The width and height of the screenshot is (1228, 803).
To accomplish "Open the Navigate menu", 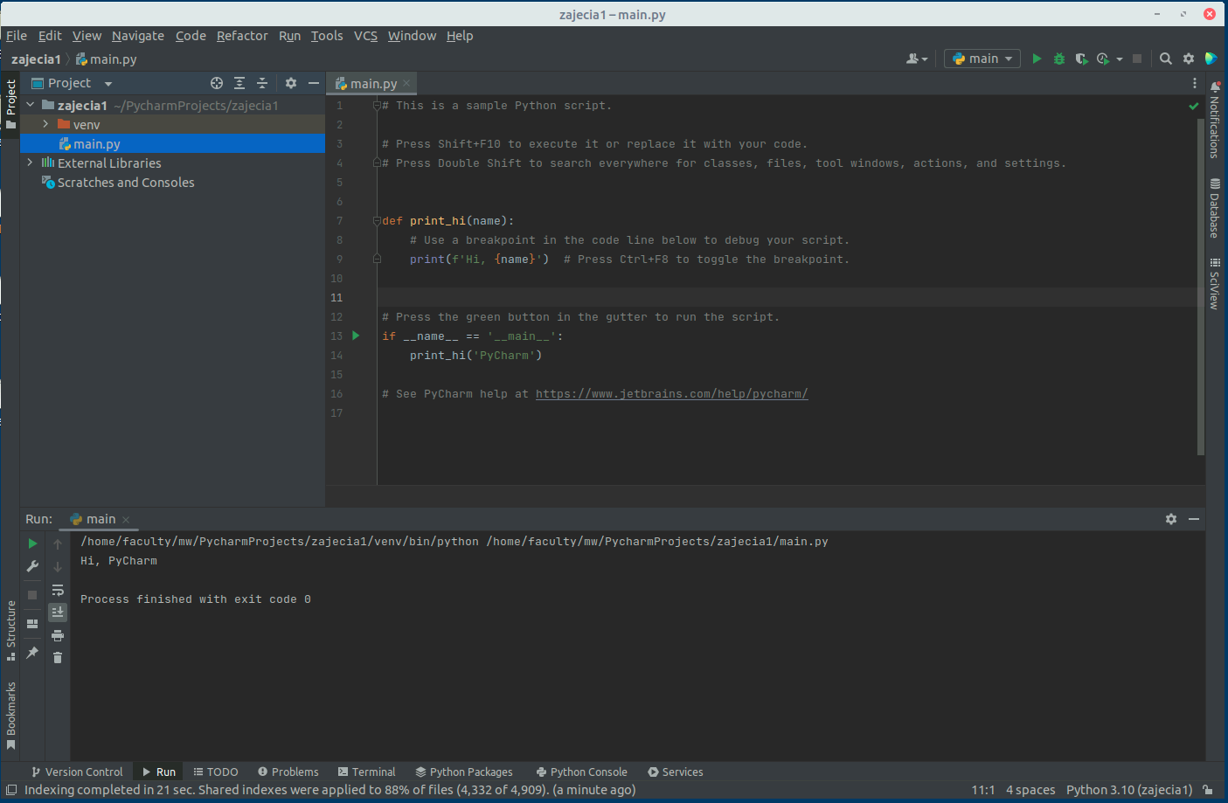I will (x=138, y=36).
